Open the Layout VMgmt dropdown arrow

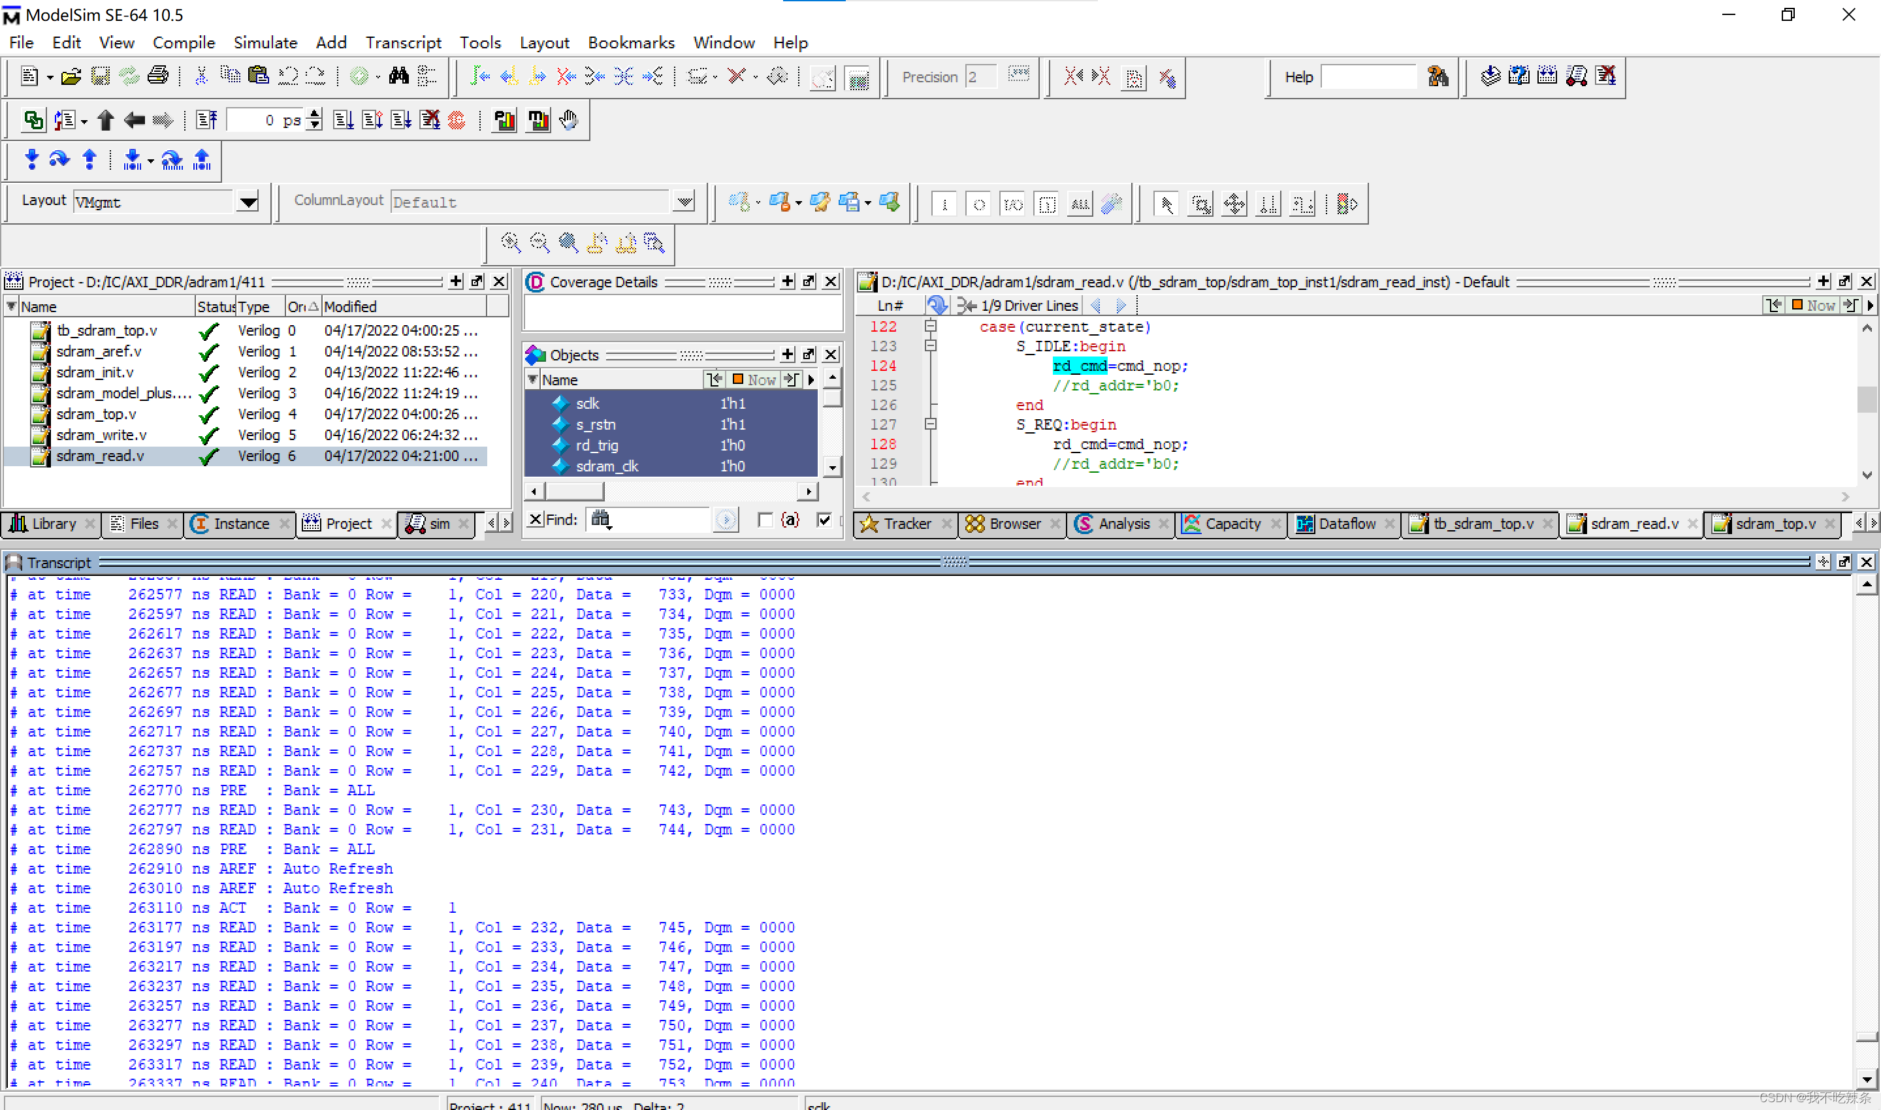pos(248,201)
